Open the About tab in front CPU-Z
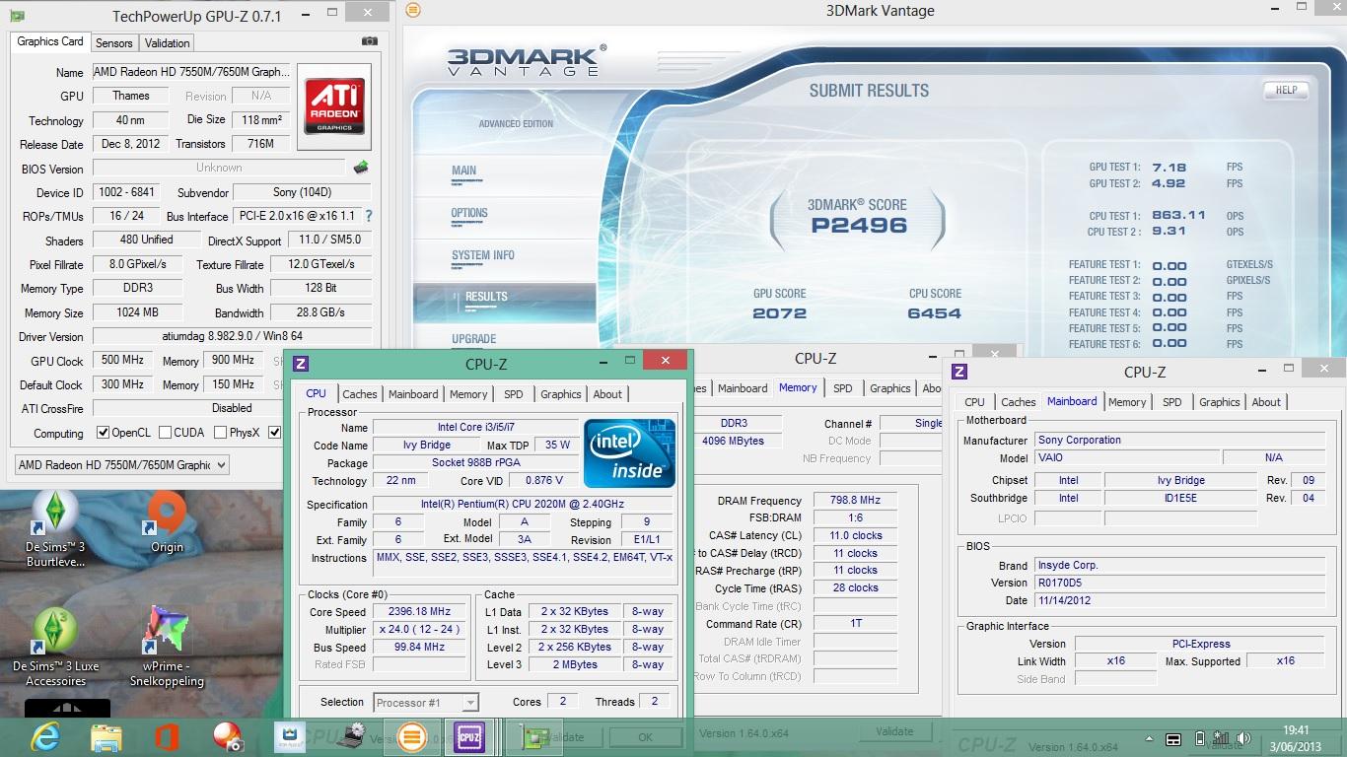Image resolution: width=1347 pixels, height=757 pixels. coord(607,394)
